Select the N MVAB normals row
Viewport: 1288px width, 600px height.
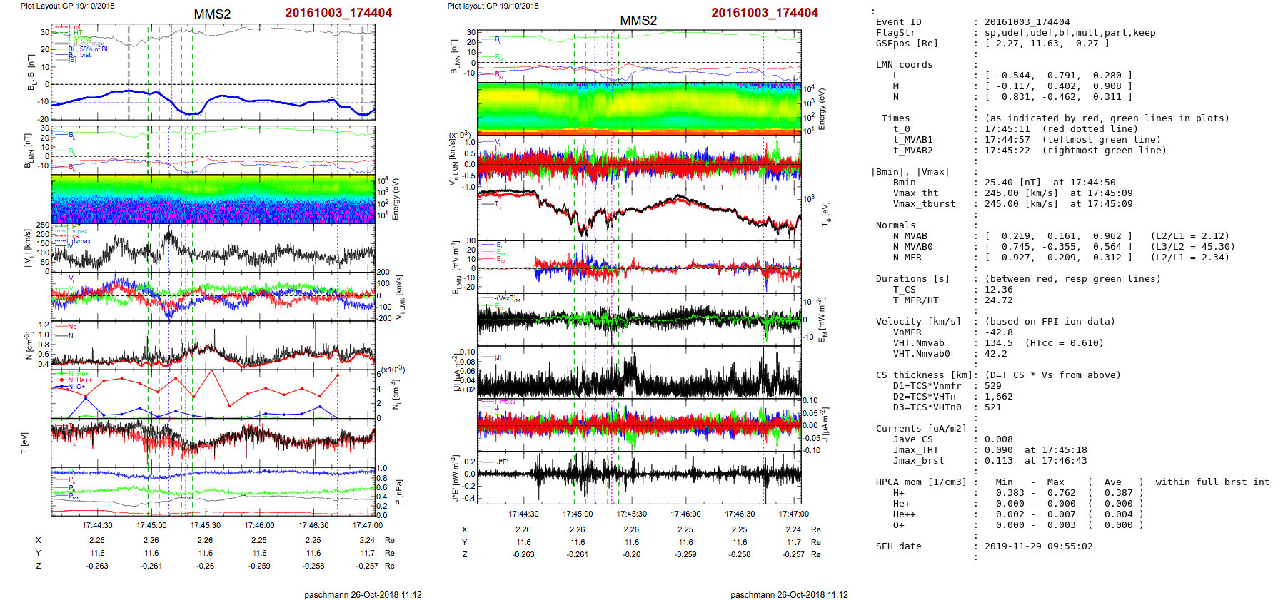1052,236
